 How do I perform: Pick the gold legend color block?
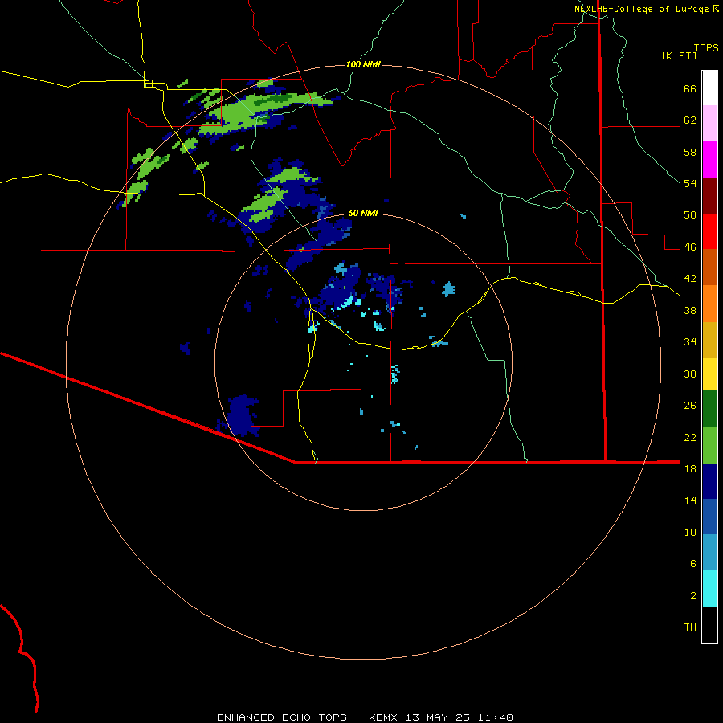point(709,340)
